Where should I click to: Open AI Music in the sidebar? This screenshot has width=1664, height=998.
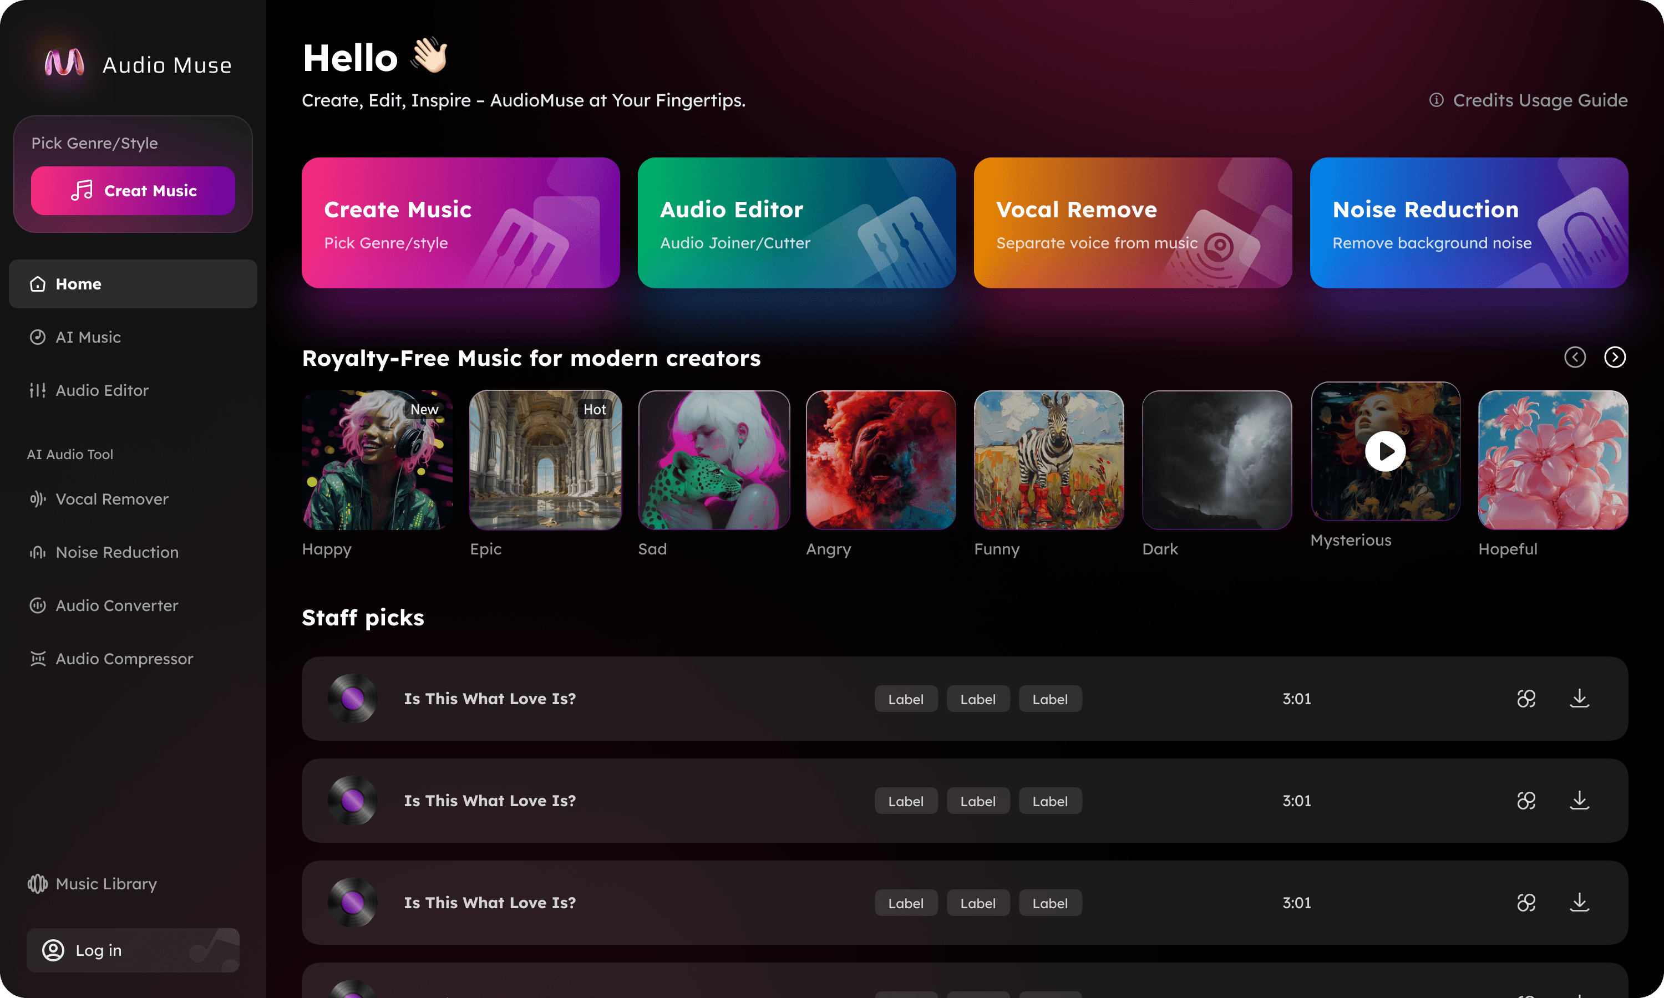coord(88,337)
